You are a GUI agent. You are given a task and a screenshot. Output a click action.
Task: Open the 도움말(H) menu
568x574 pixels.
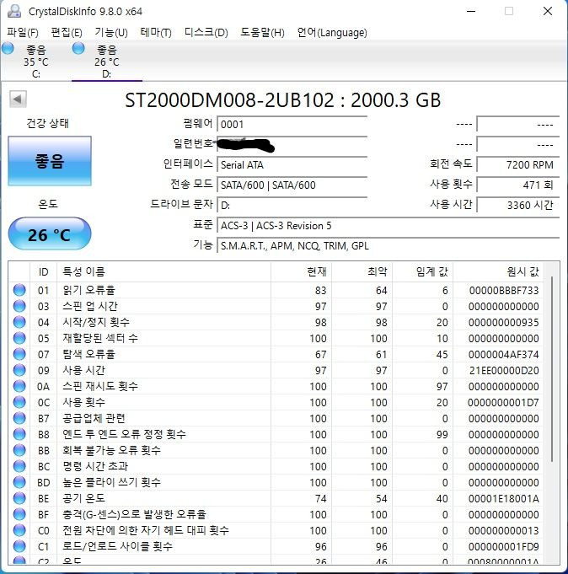point(262,33)
